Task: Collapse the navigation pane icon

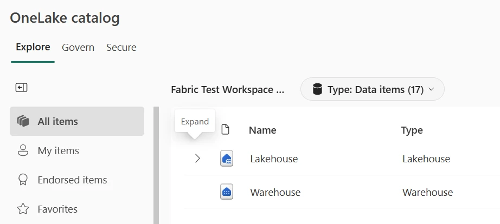Action: (21, 88)
